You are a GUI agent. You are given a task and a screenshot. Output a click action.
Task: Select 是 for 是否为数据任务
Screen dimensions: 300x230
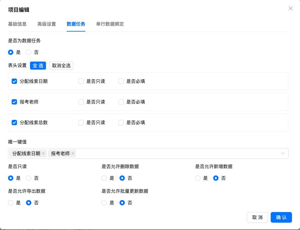coord(11,52)
